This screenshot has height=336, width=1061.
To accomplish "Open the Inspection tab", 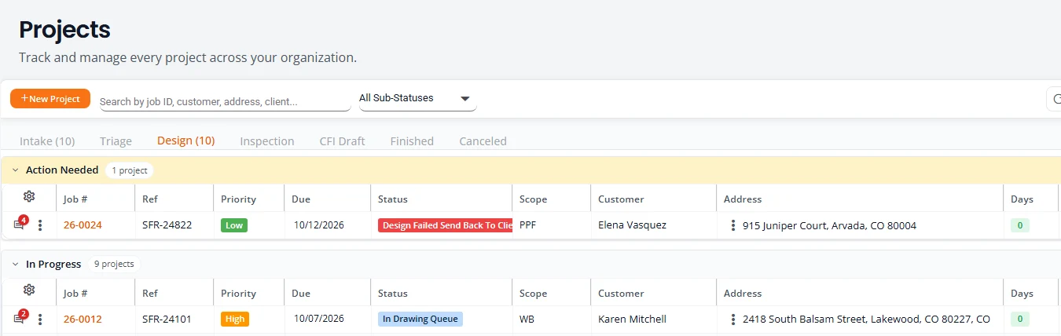I will [267, 141].
